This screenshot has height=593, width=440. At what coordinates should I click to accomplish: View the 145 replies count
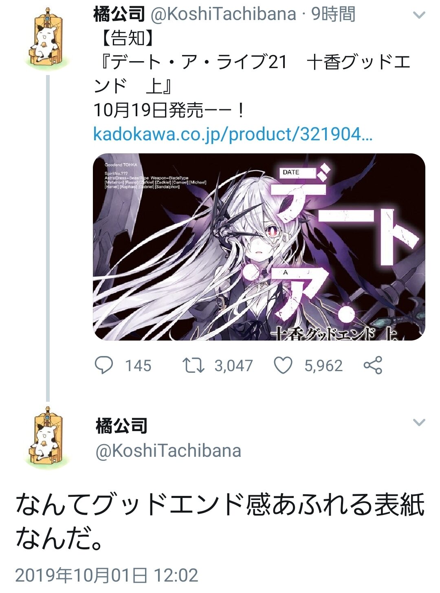138,365
